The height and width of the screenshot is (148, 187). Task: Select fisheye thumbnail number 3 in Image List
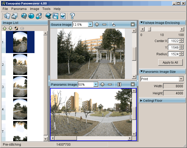click(20, 86)
